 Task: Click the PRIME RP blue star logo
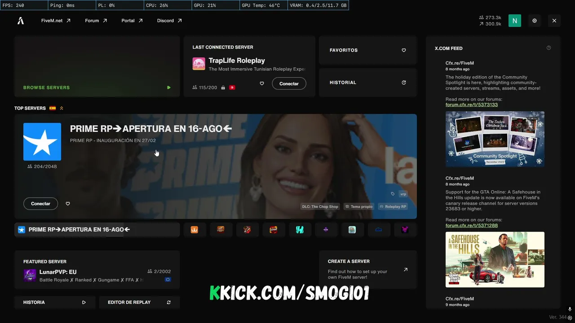(42, 142)
